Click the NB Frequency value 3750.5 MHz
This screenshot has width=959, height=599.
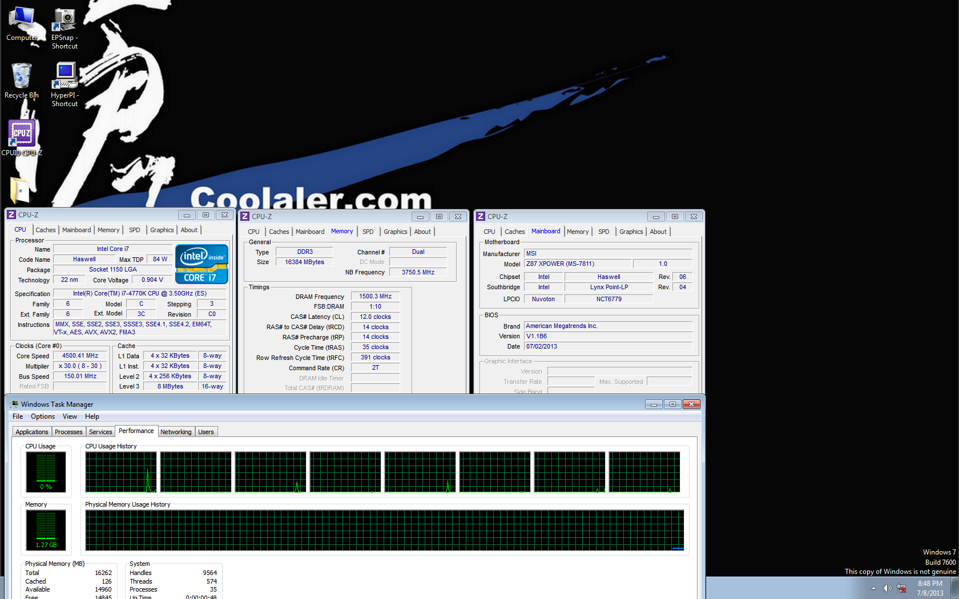click(418, 273)
